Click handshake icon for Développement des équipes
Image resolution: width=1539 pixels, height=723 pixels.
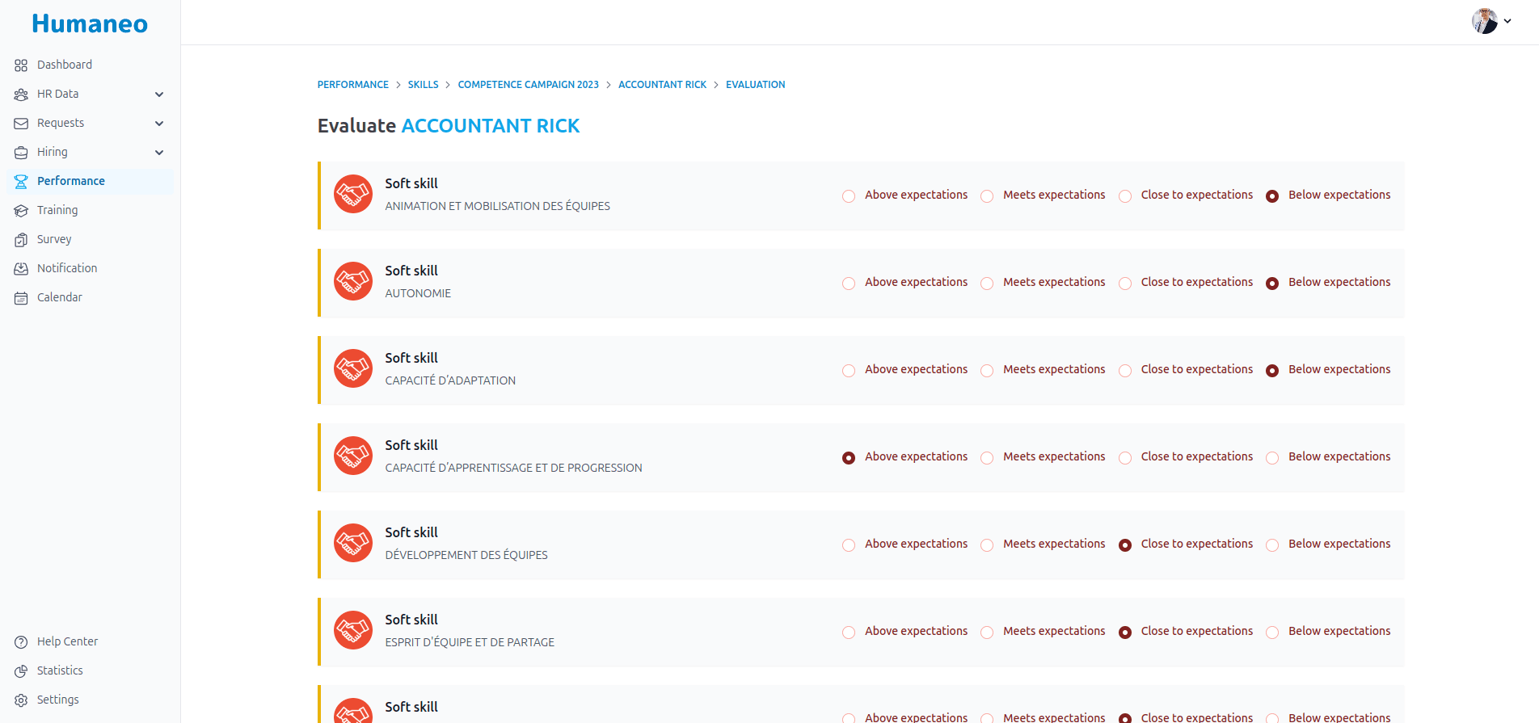coord(353,543)
